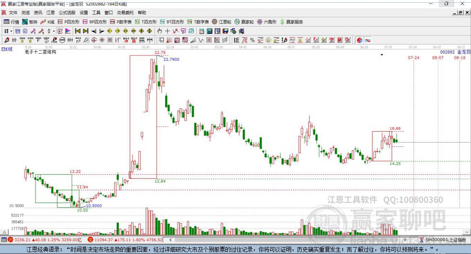Image resolution: width=471 pixels, height=254 pixels.
Task: Open the P数字表 tool
Action: tap(121, 22)
